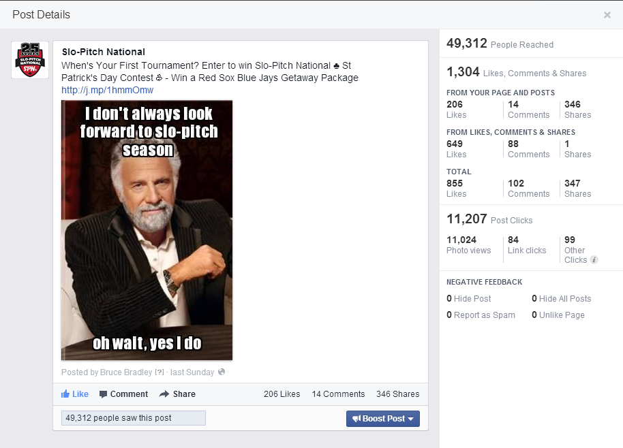623x448 pixels.
Task: Click the globe public audience icon
Action: click(222, 372)
